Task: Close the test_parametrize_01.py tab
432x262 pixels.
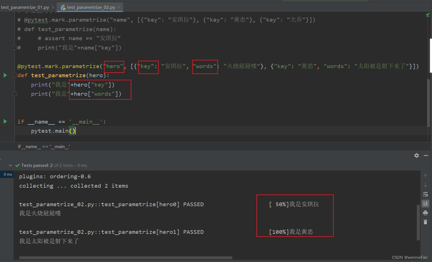Action: point(53,8)
